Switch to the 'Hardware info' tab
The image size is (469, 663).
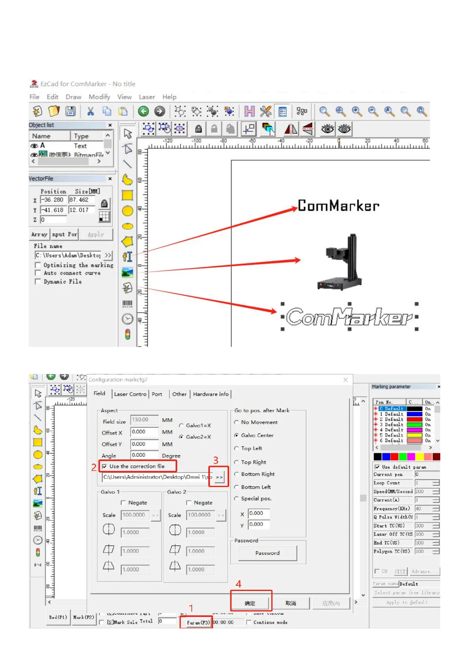pos(211,394)
